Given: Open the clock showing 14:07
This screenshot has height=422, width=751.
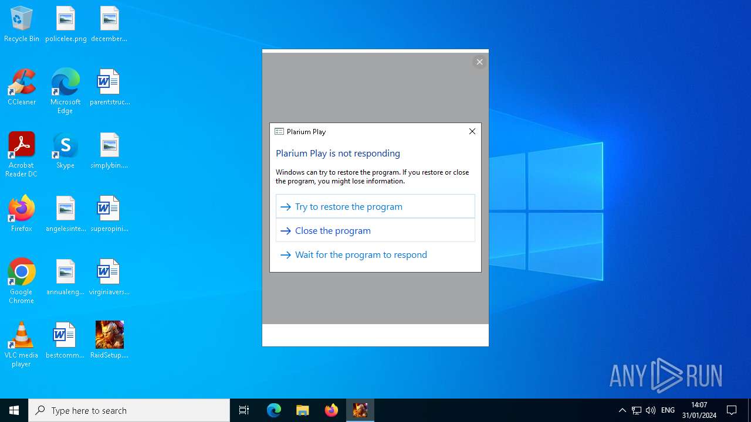Looking at the screenshot, I should [x=699, y=410].
